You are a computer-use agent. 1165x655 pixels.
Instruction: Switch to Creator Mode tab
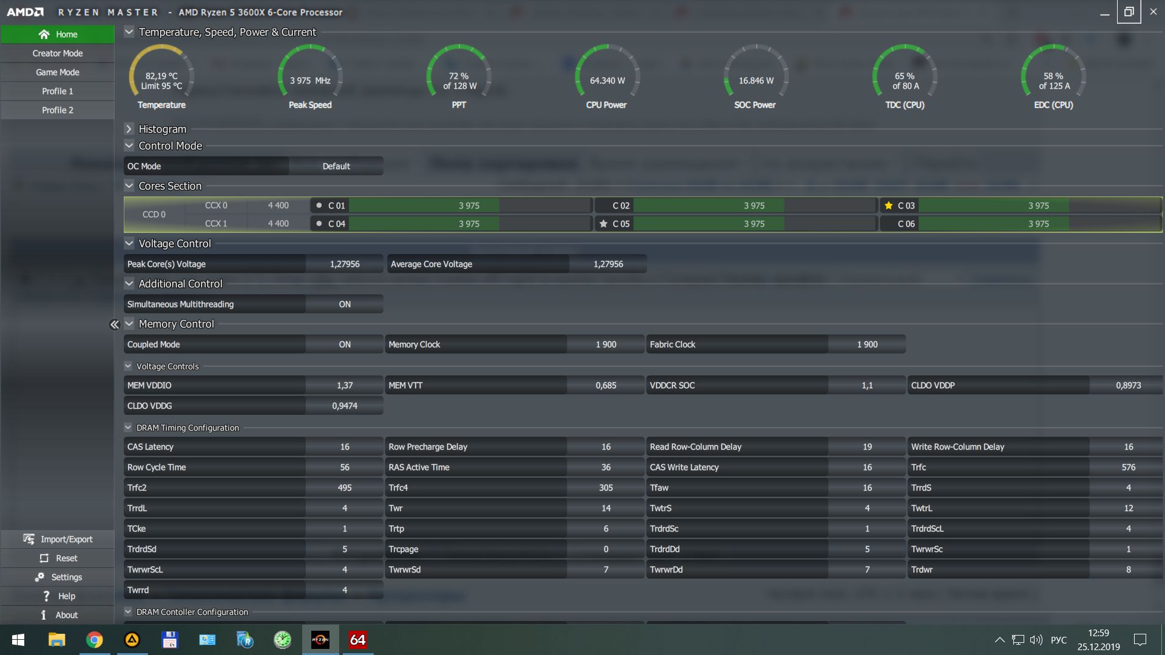(58, 53)
